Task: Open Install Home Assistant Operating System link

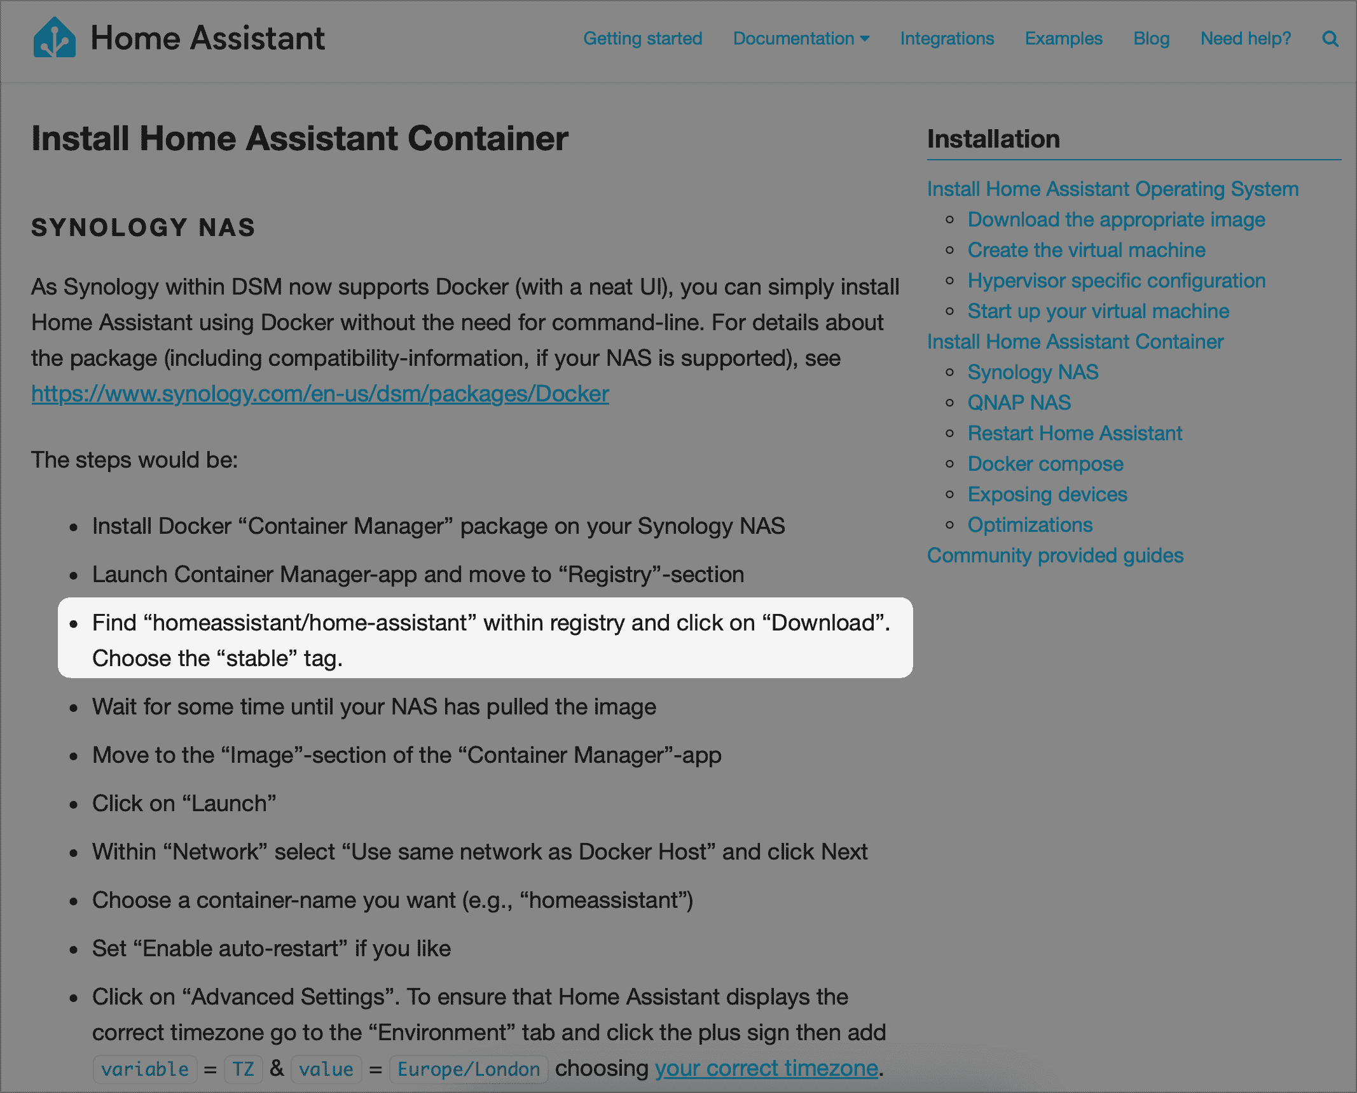Action: click(1112, 189)
